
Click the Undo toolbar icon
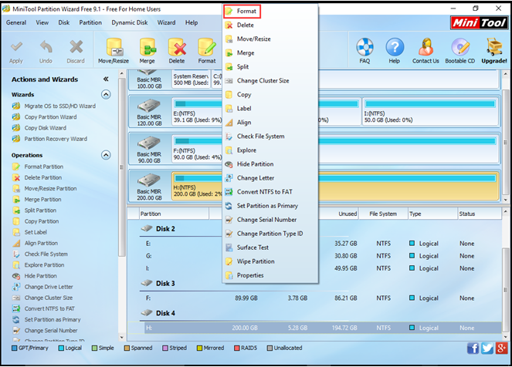point(46,51)
